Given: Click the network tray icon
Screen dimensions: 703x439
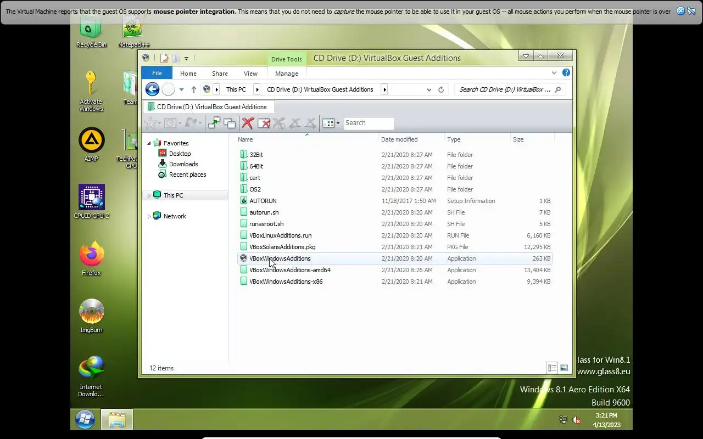Looking at the screenshot, I should [563, 420].
